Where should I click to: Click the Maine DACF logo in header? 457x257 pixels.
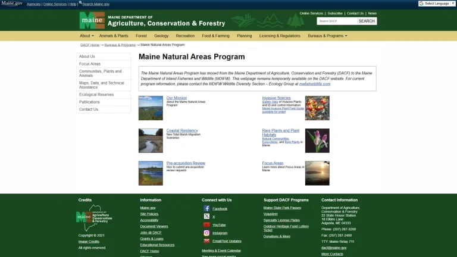(x=92, y=20)
